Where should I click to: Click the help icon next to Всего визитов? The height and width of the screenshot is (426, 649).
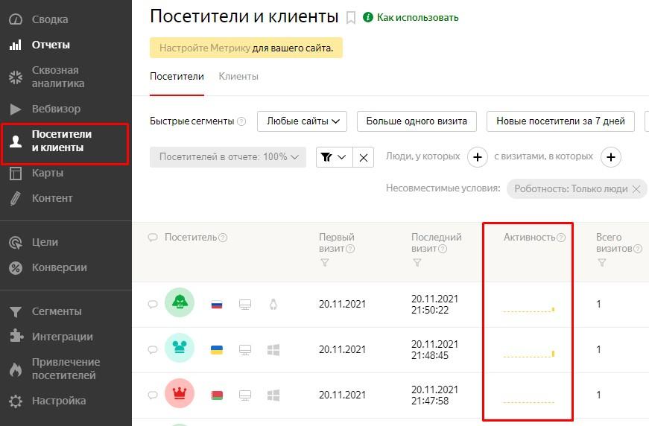coord(638,249)
